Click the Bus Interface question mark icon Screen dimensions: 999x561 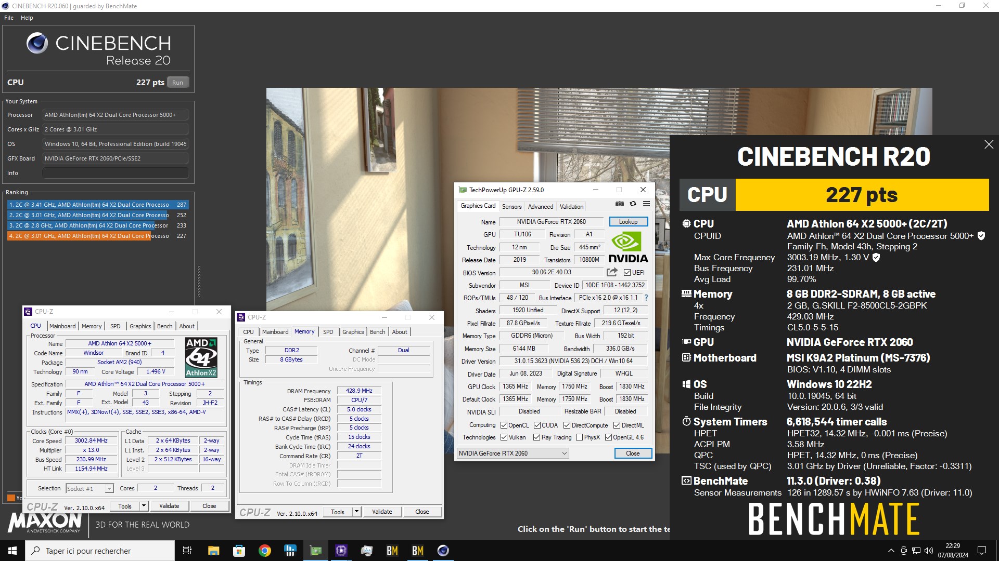coord(646,298)
